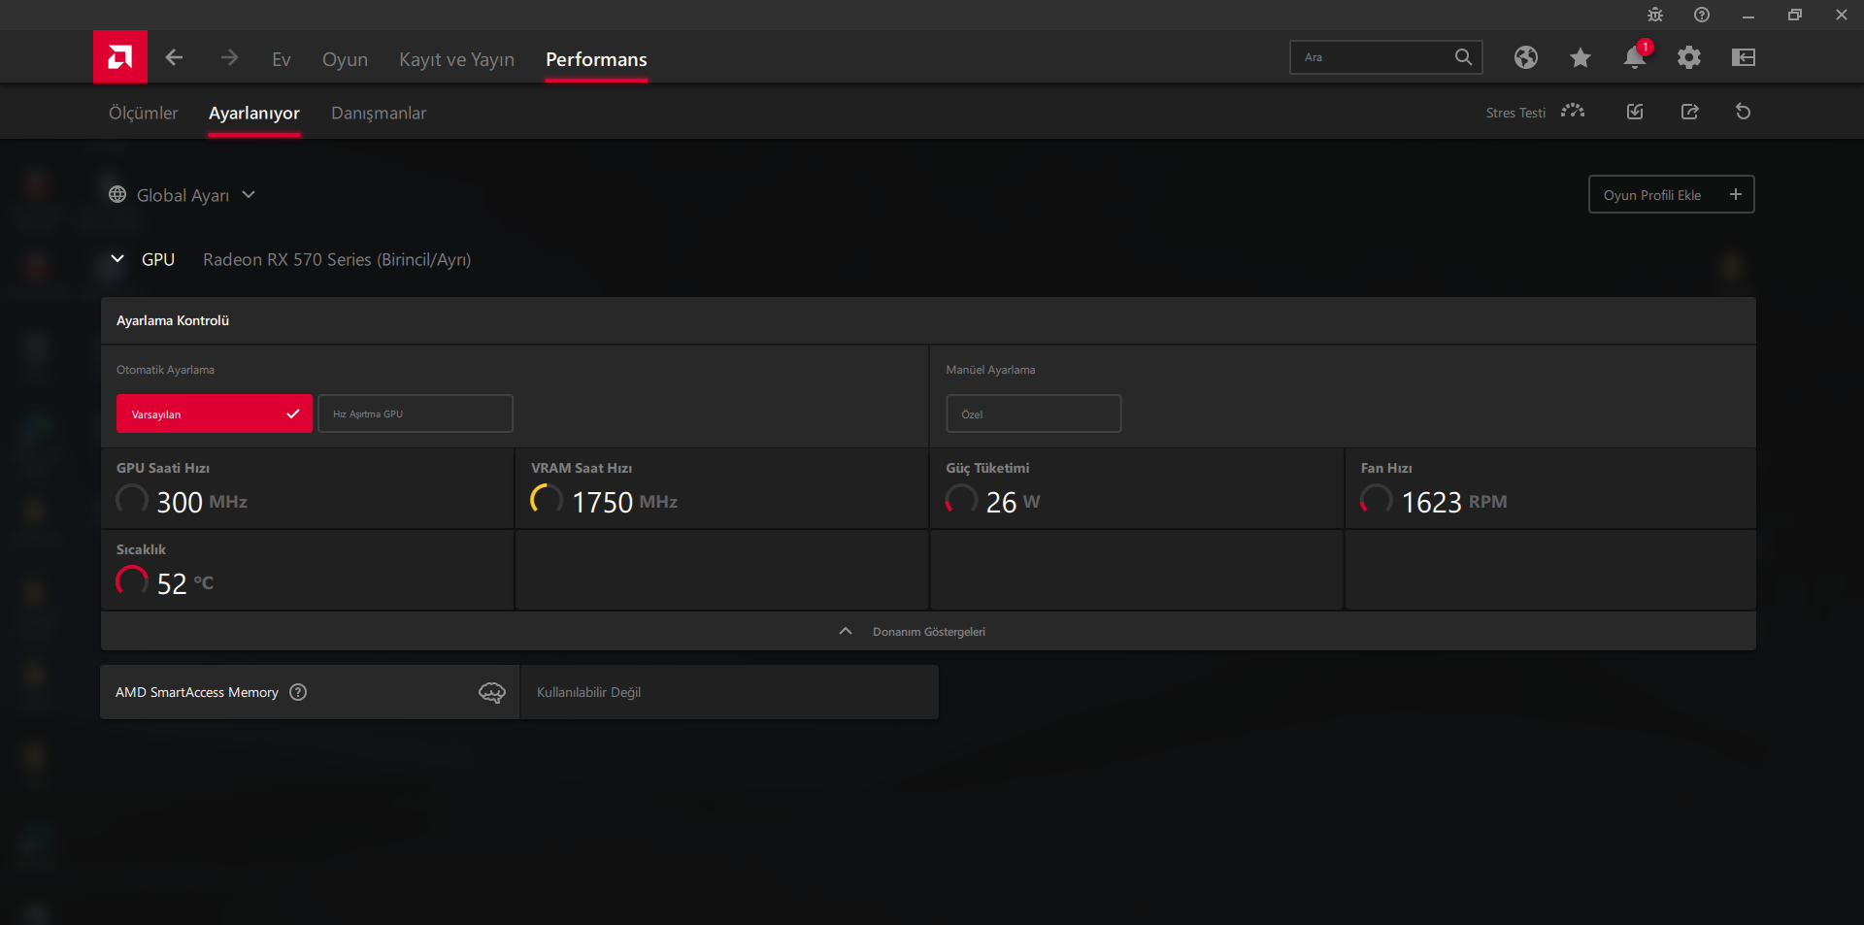Select the Varsayılan automatic tuning option
This screenshot has height=925, width=1864.
[x=215, y=413]
